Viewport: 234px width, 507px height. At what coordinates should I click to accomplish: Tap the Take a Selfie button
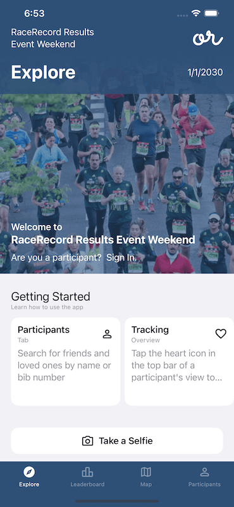[x=117, y=441]
